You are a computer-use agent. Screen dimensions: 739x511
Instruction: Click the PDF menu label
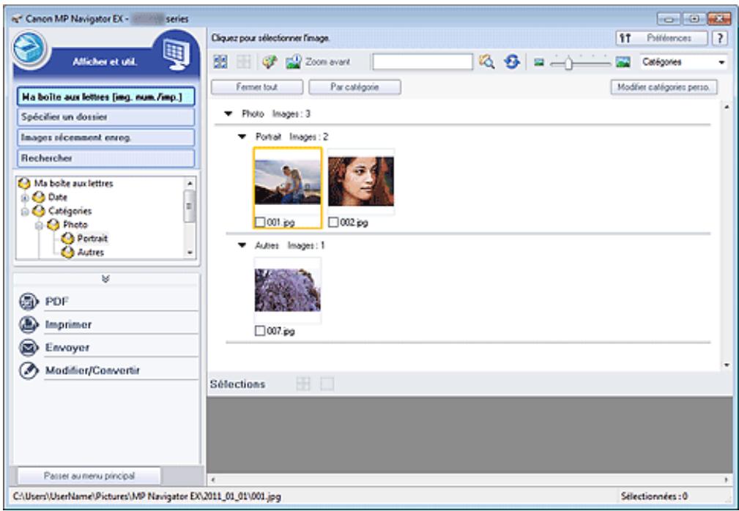(x=56, y=302)
